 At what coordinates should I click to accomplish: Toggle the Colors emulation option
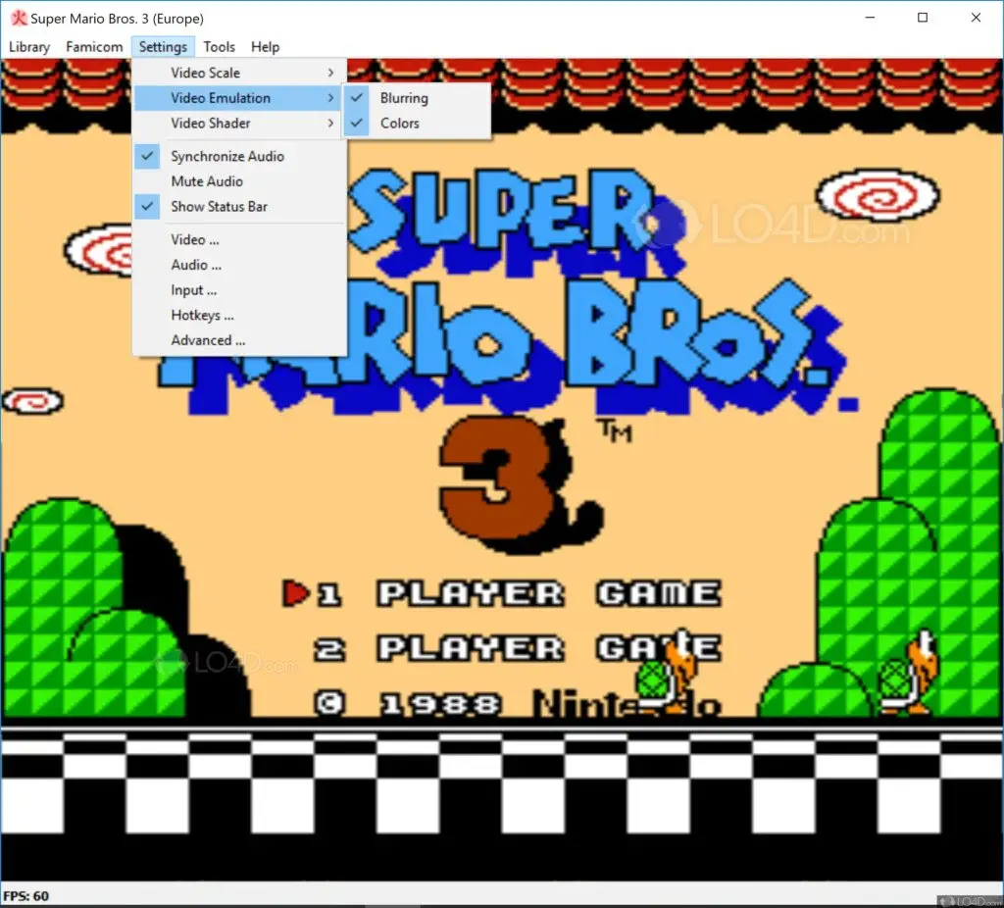tap(418, 123)
